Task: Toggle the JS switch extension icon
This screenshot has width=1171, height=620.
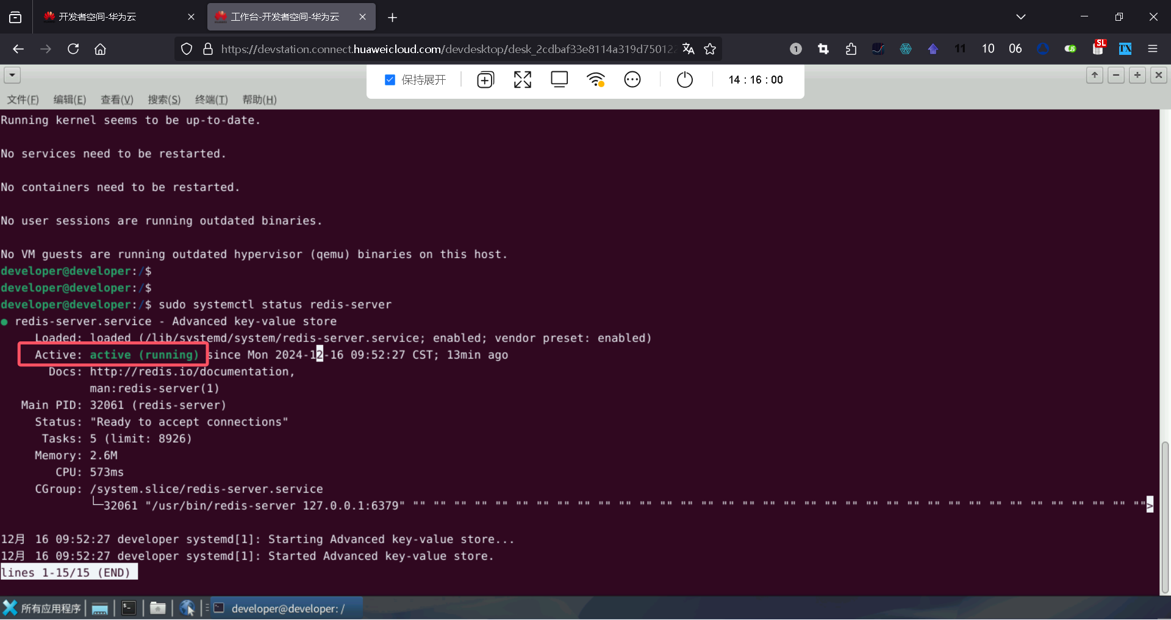Action: tap(1070, 49)
